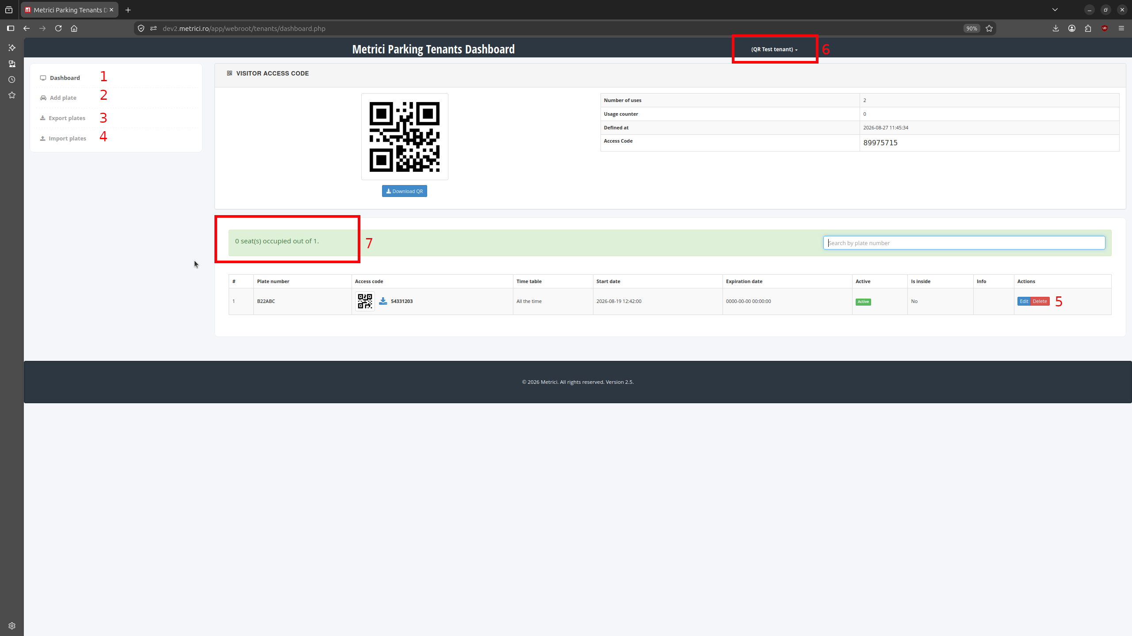Select the Metrici Parking Tenants browser tab

[69, 10]
